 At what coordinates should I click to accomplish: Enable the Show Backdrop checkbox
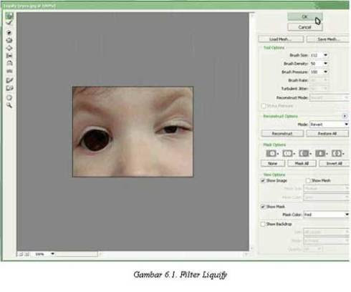[263, 224]
